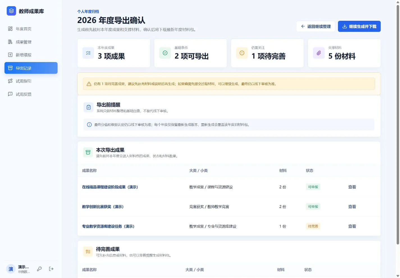Click the 1 项待完善 summary value

[x=269, y=56]
